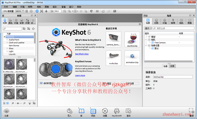Viewport: 197px width, 119px height.
Task: Click the fit-to-view arrows icon
Action: pos(42,11)
